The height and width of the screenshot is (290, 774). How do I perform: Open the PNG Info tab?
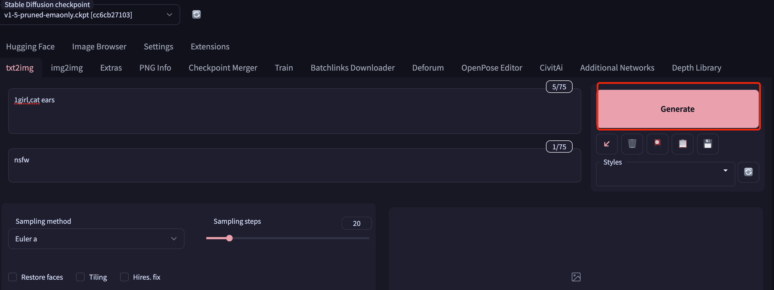pos(155,68)
